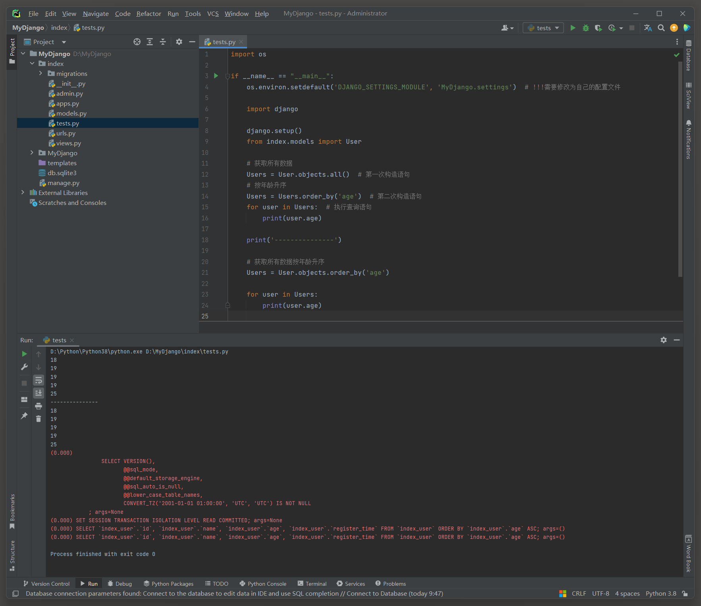Image resolution: width=701 pixels, height=606 pixels.
Task: Open the Tools menu
Action: pos(193,14)
